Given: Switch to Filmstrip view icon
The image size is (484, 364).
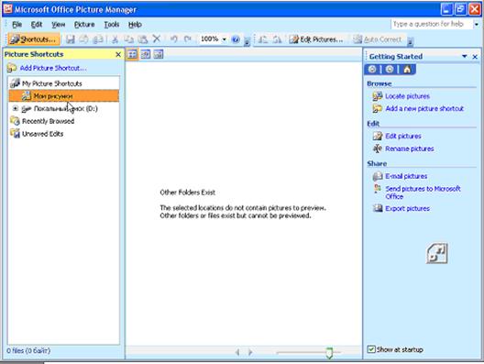Looking at the screenshot, I should pos(146,55).
